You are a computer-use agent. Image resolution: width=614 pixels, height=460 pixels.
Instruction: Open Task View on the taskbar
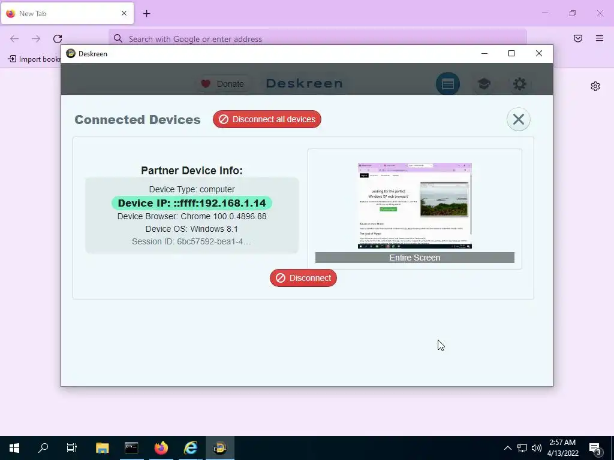[72, 448]
